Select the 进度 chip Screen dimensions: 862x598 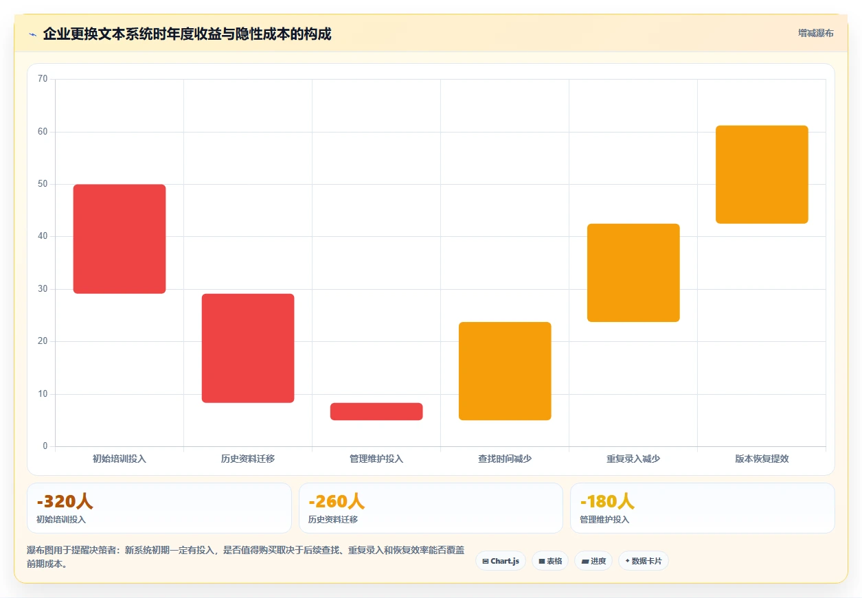coord(593,561)
